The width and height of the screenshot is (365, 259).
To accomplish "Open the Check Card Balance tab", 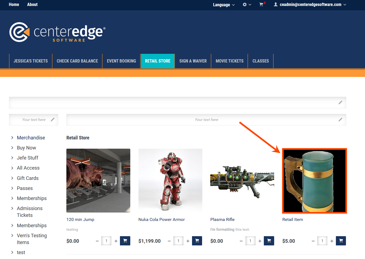I will click(77, 61).
